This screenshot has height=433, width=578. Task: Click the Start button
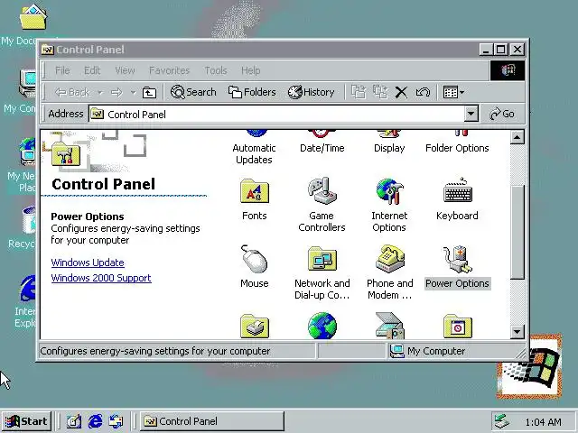click(26, 421)
